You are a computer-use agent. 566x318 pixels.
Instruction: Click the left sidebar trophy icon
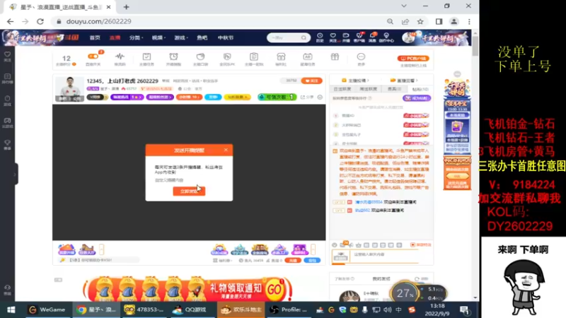8,143
